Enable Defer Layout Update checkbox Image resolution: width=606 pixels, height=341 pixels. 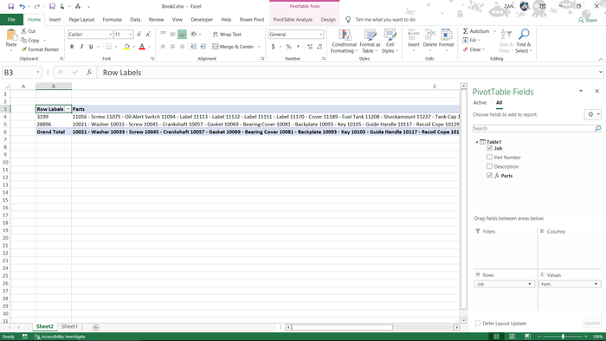[x=478, y=323]
